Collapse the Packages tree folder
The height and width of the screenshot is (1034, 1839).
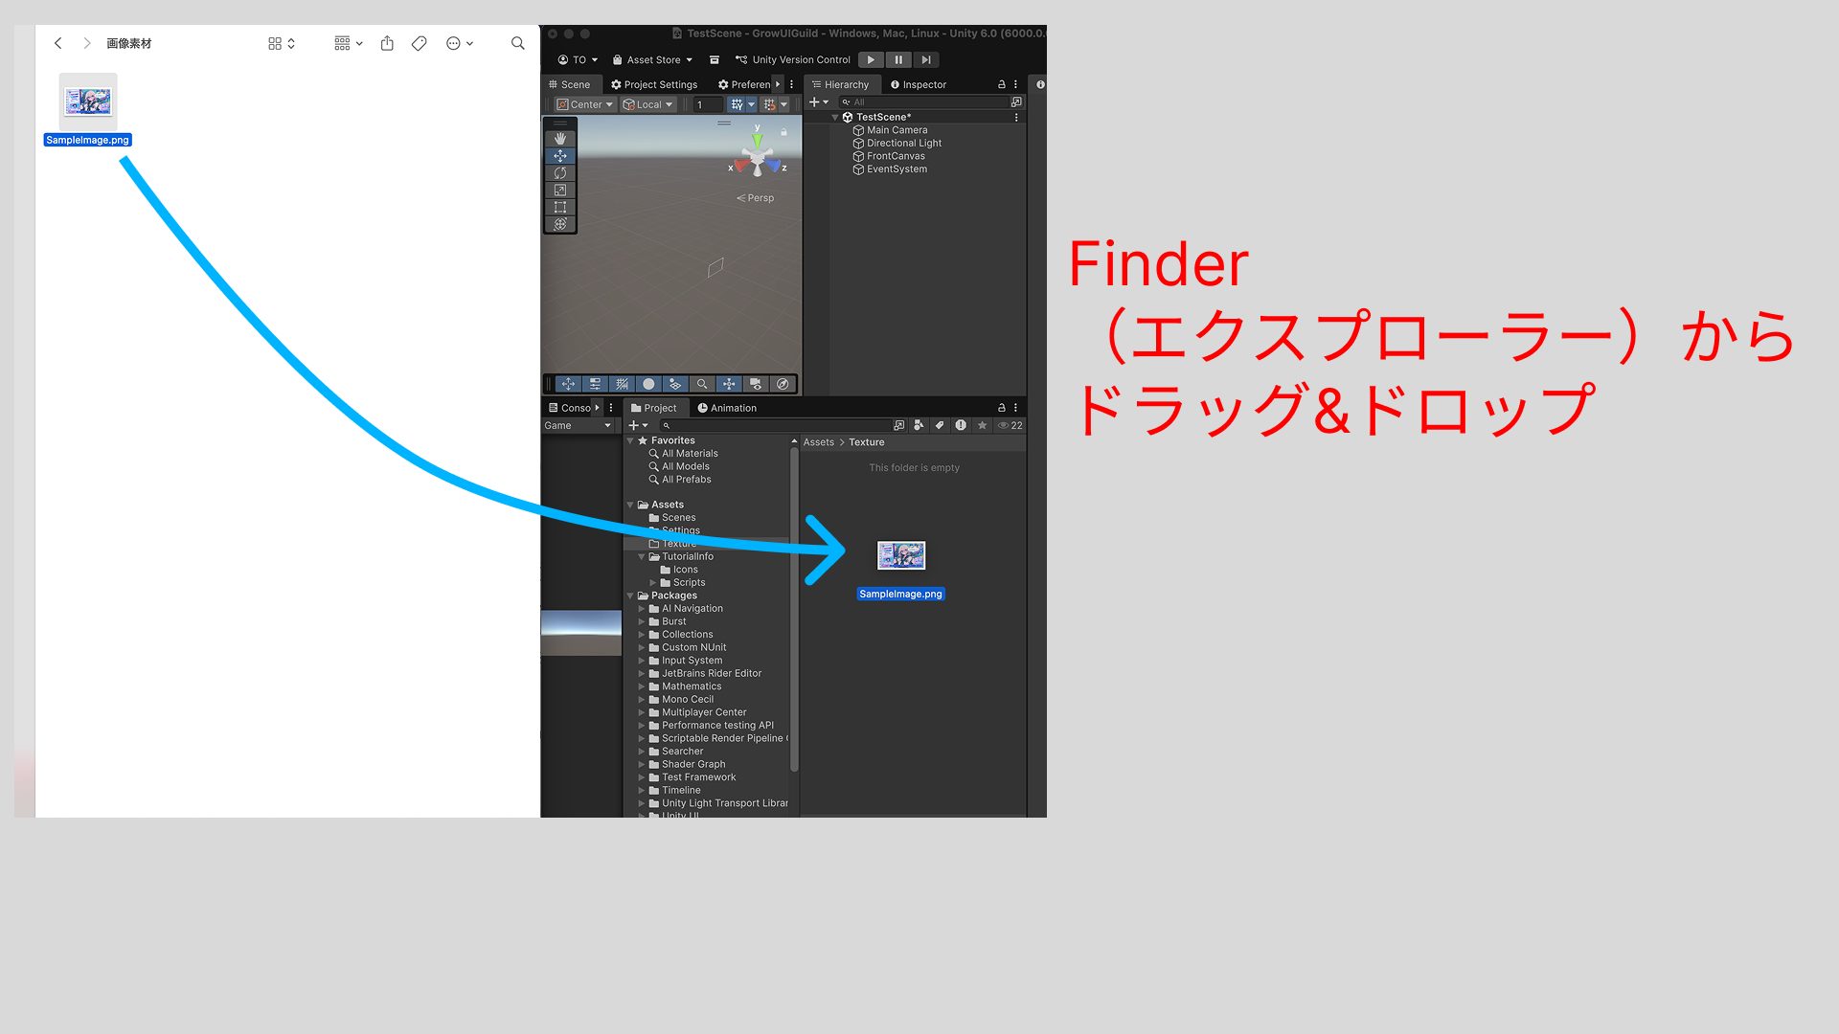coord(630,596)
